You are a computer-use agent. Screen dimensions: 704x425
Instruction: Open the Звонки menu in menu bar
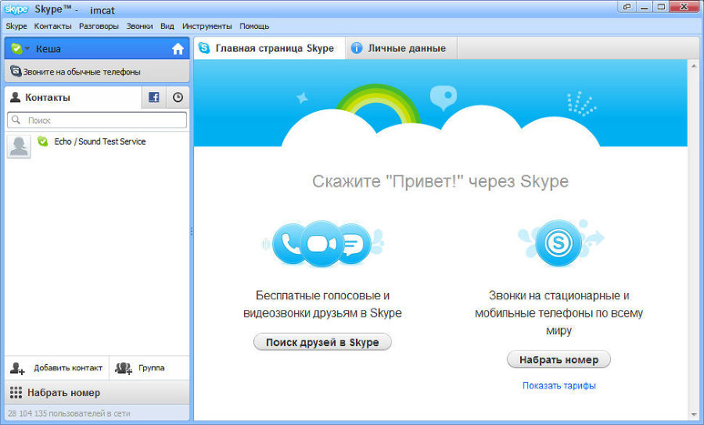pos(139,26)
